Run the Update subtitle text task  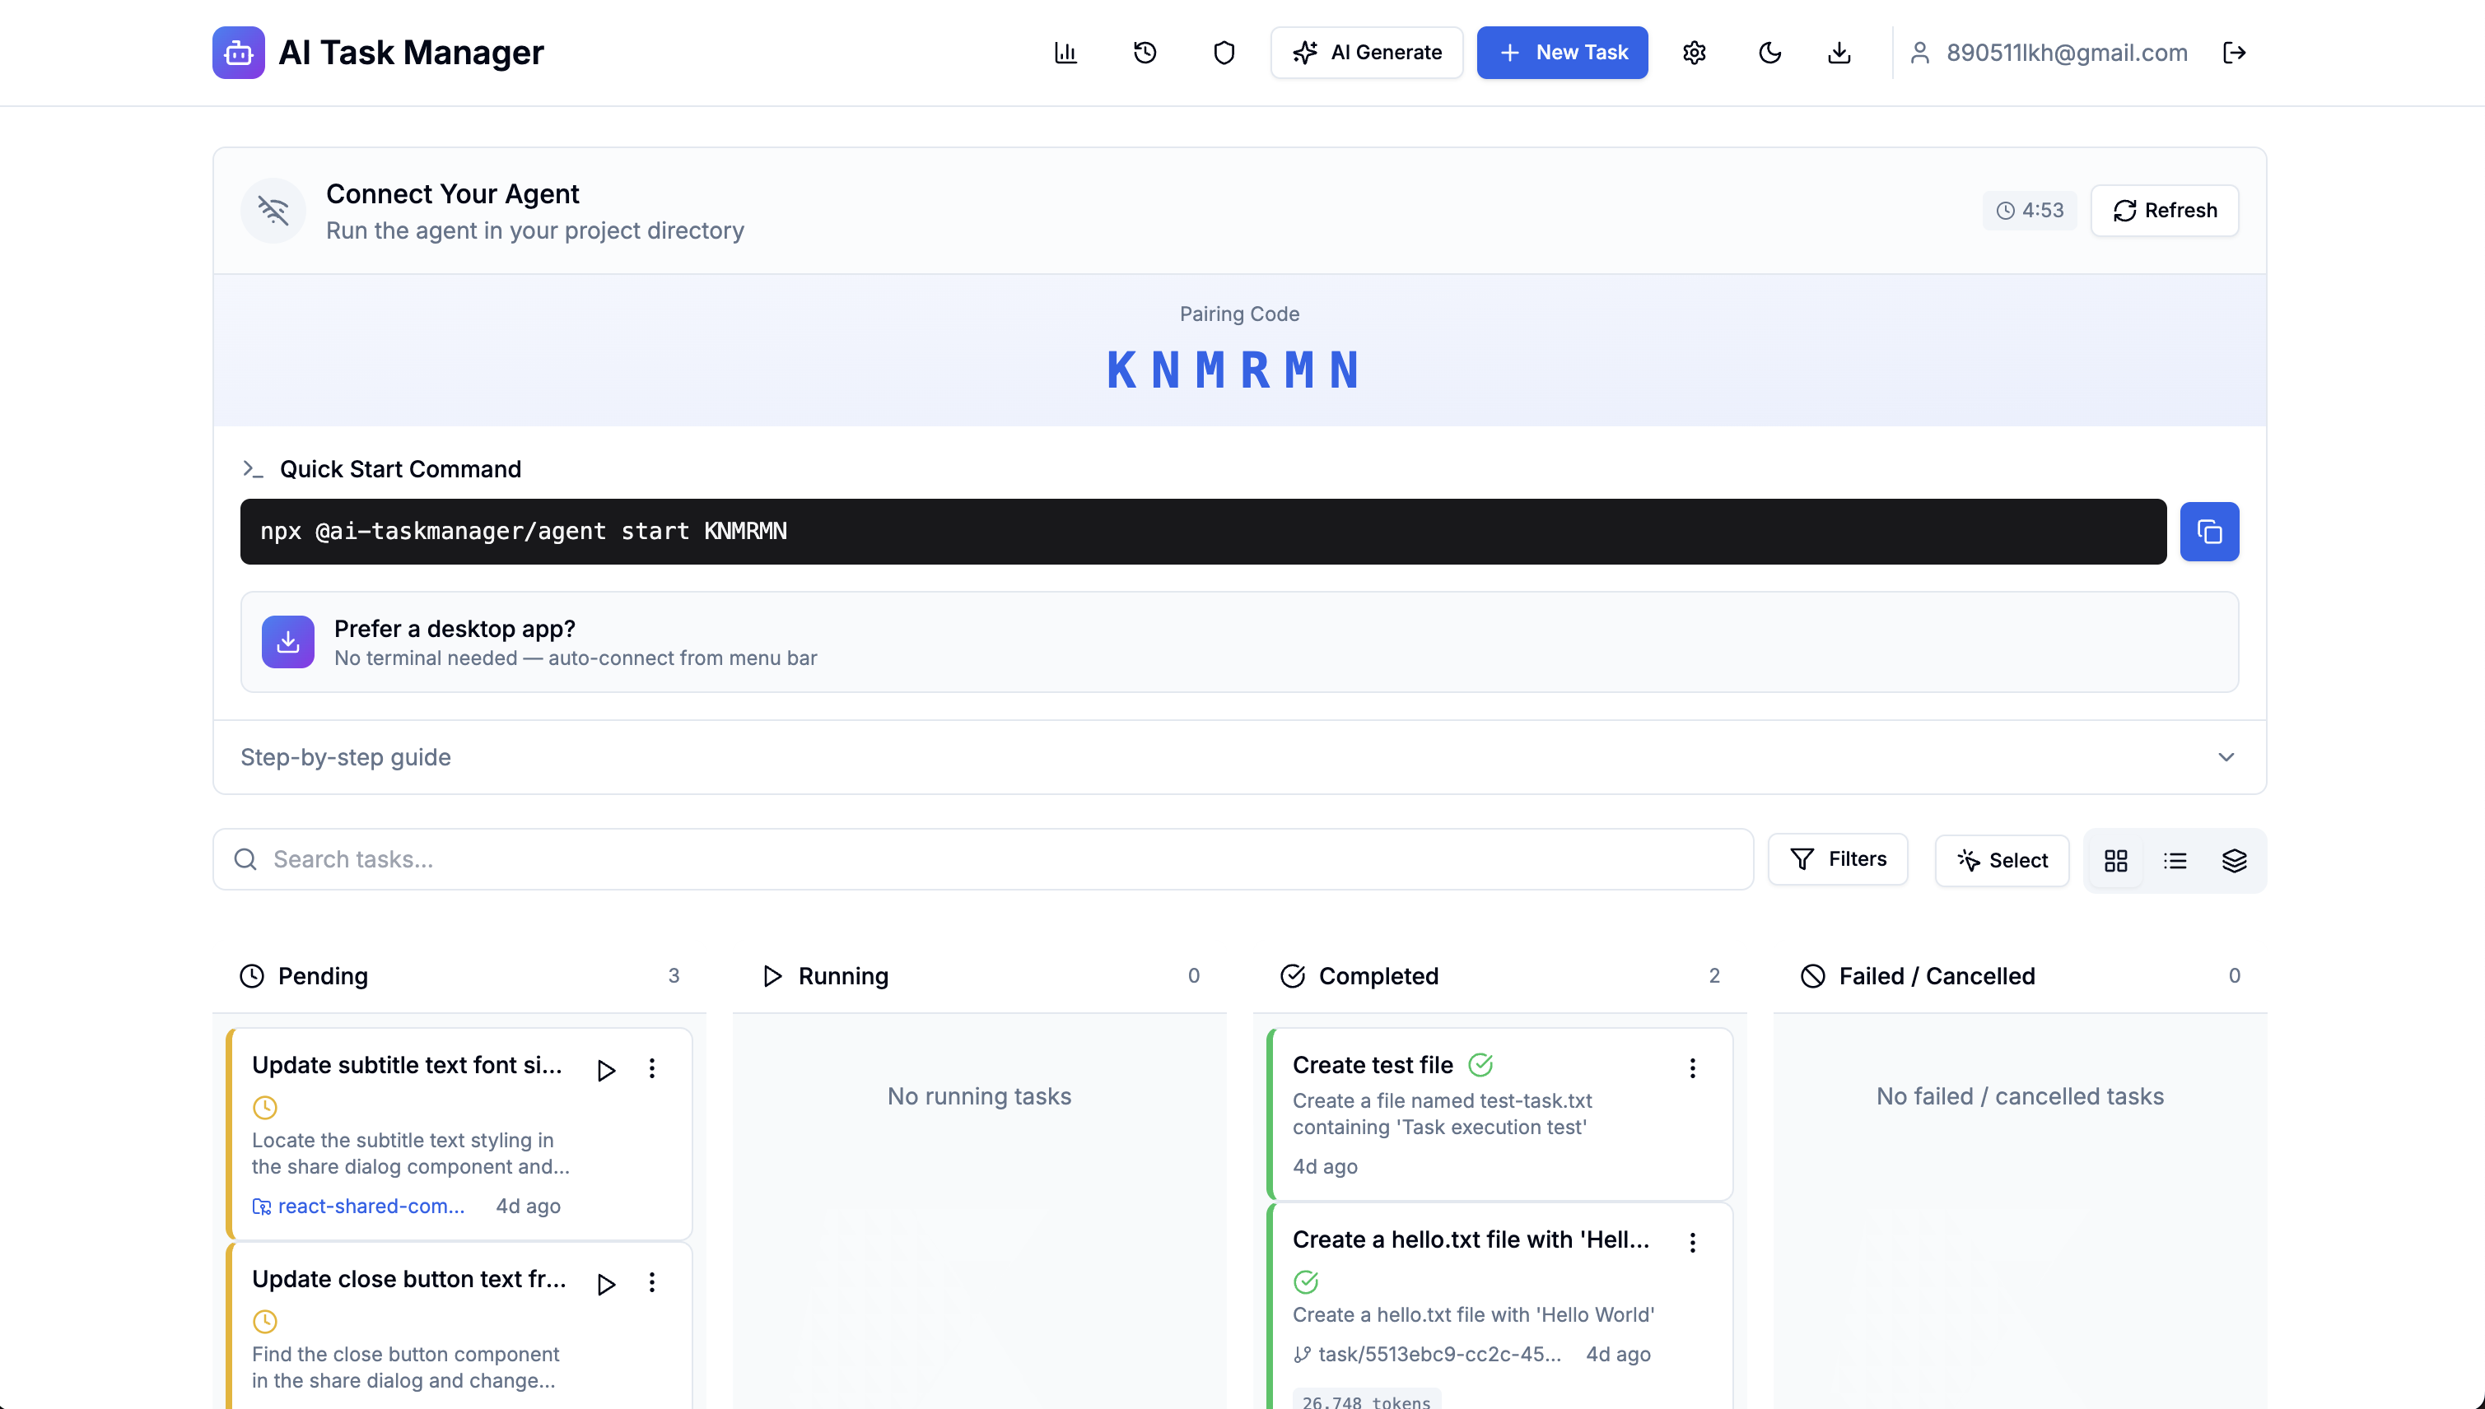coord(606,1070)
